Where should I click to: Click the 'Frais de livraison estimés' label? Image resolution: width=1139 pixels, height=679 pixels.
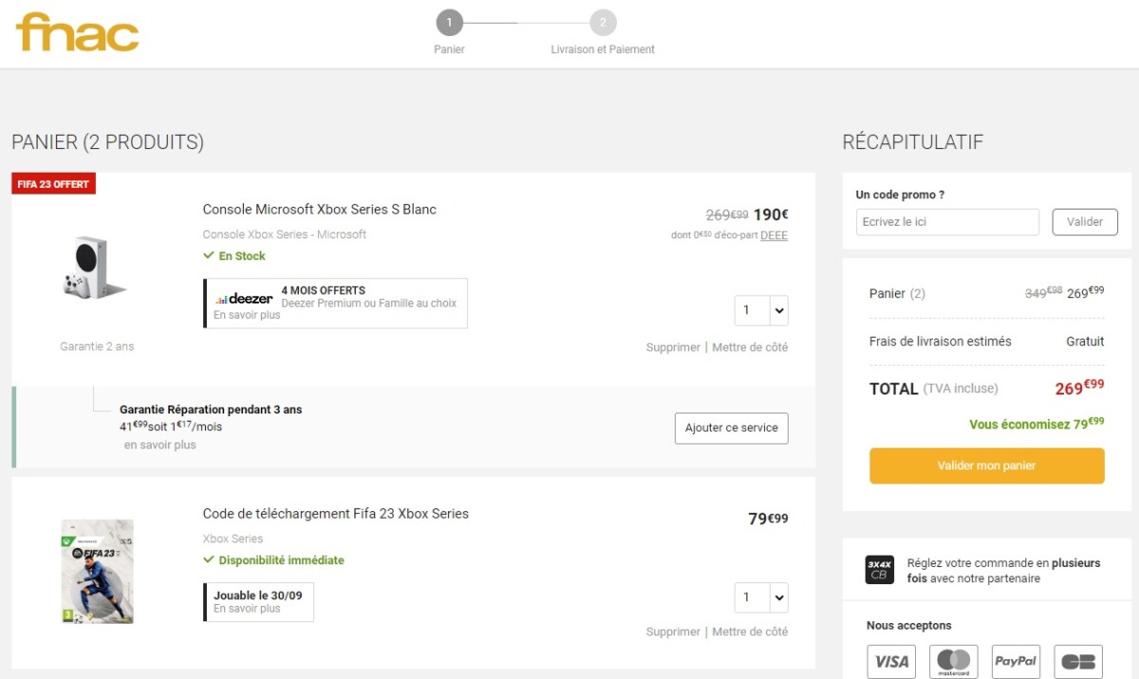(x=941, y=341)
